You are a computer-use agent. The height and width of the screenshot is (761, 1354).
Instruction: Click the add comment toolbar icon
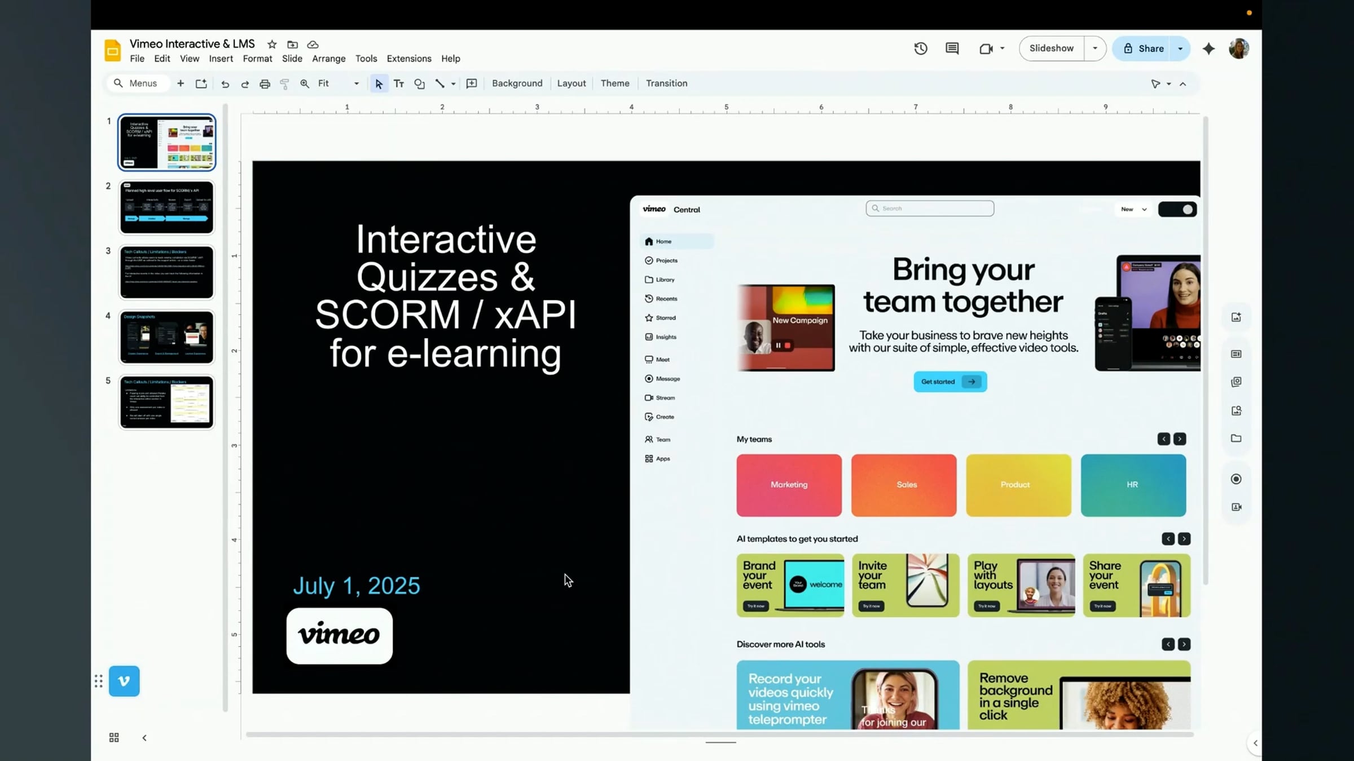(x=472, y=84)
